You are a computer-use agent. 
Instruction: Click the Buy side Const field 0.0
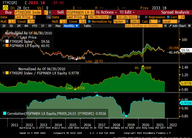(x=31, y=22)
